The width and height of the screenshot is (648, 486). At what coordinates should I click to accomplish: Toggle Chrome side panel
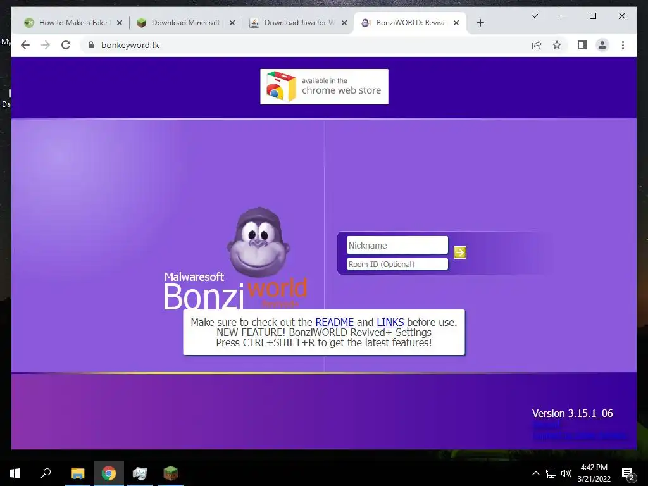click(x=582, y=45)
